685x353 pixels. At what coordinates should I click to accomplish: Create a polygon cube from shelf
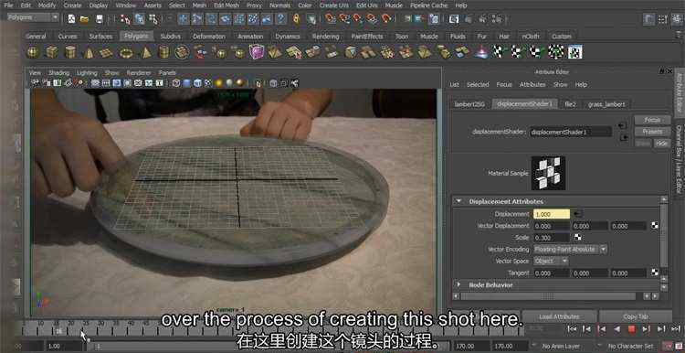point(51,52)
